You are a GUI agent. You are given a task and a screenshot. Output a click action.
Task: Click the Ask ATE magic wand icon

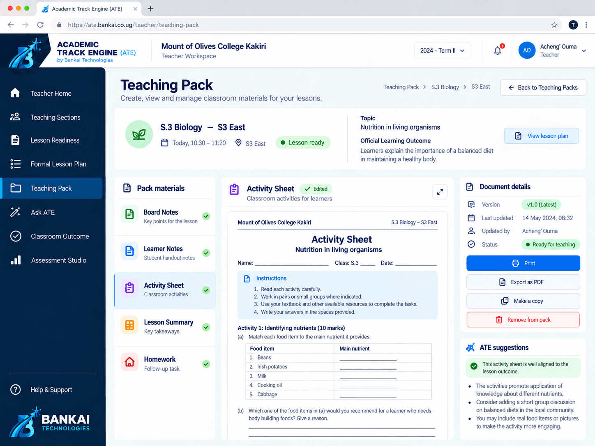pos(15,212)
